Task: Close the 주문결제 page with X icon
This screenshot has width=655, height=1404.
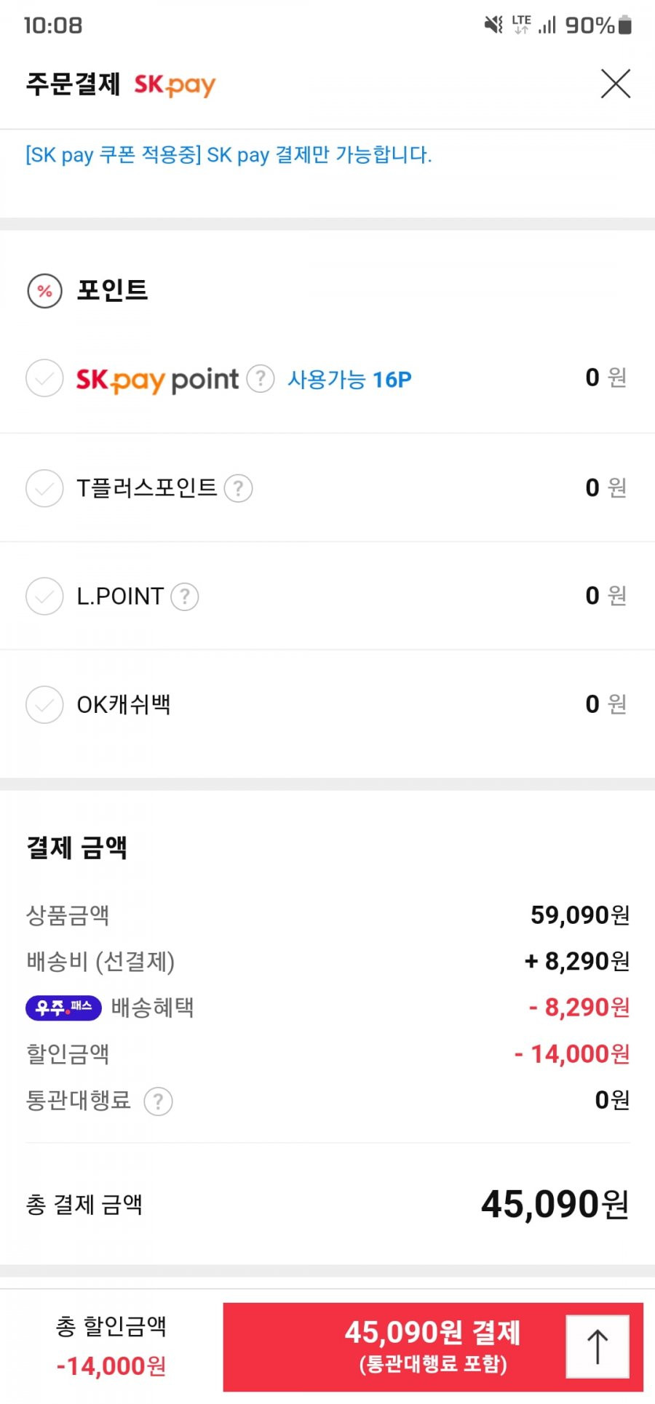Action: pyautogui.click(x=615, y=84)
